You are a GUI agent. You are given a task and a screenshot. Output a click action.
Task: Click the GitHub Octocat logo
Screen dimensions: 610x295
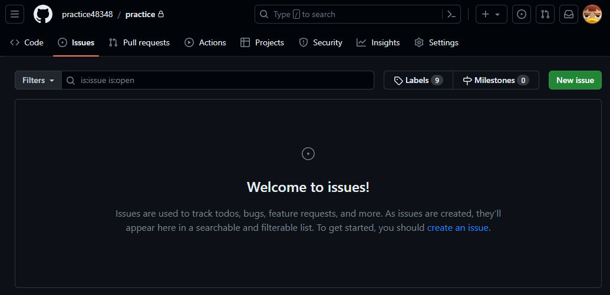point(43,14)
